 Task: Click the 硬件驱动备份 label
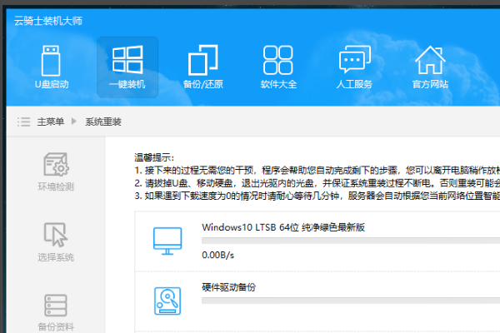point(228,287)
